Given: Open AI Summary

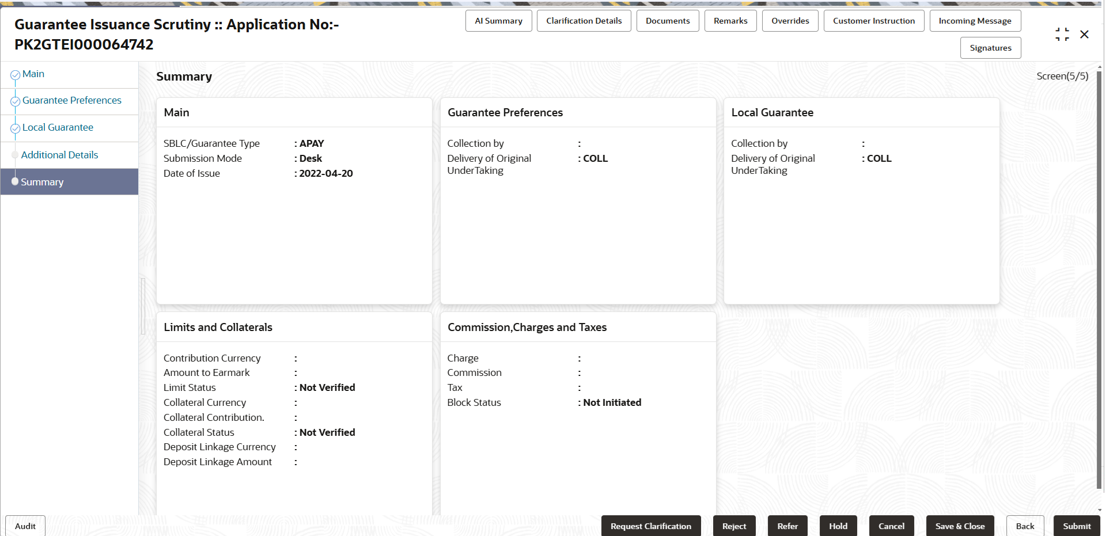Looking at the screenshot, I should [x=498, y=21].
